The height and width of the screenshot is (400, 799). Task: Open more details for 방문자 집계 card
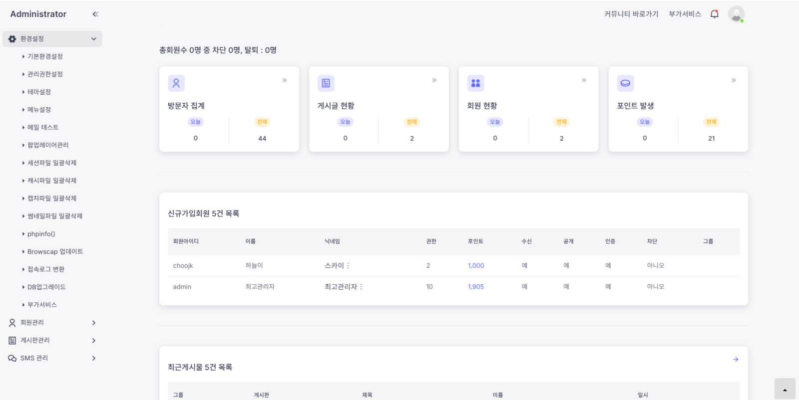click(285, 80)
